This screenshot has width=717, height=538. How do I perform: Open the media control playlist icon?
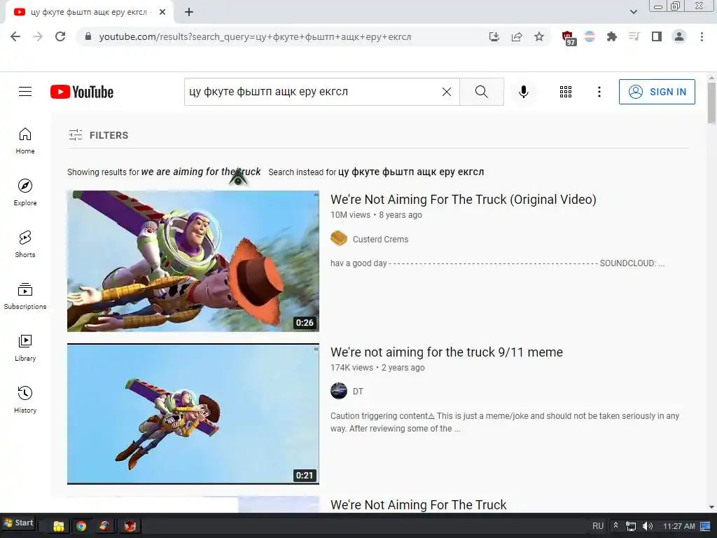[x=634, y=36]
